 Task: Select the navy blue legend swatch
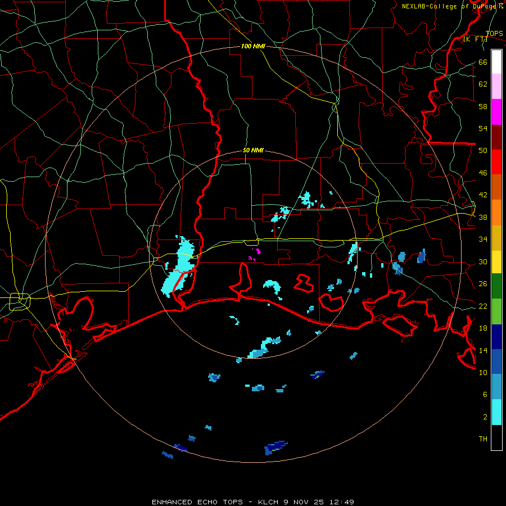[496, 337]
